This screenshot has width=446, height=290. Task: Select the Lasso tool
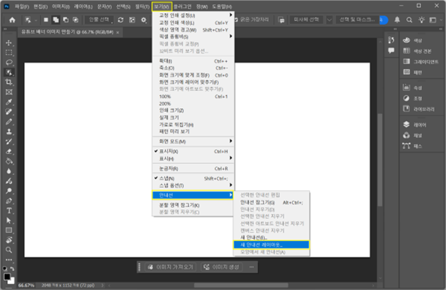coord(9,62)
